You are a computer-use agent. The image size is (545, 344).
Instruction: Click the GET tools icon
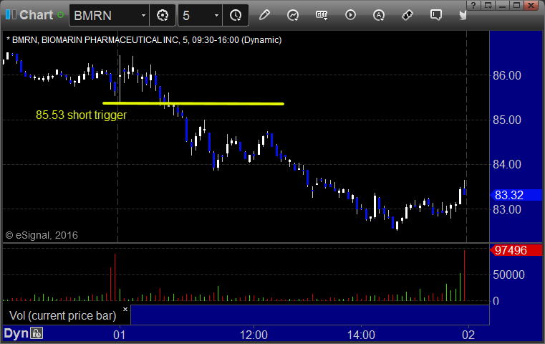pos(322,15)
